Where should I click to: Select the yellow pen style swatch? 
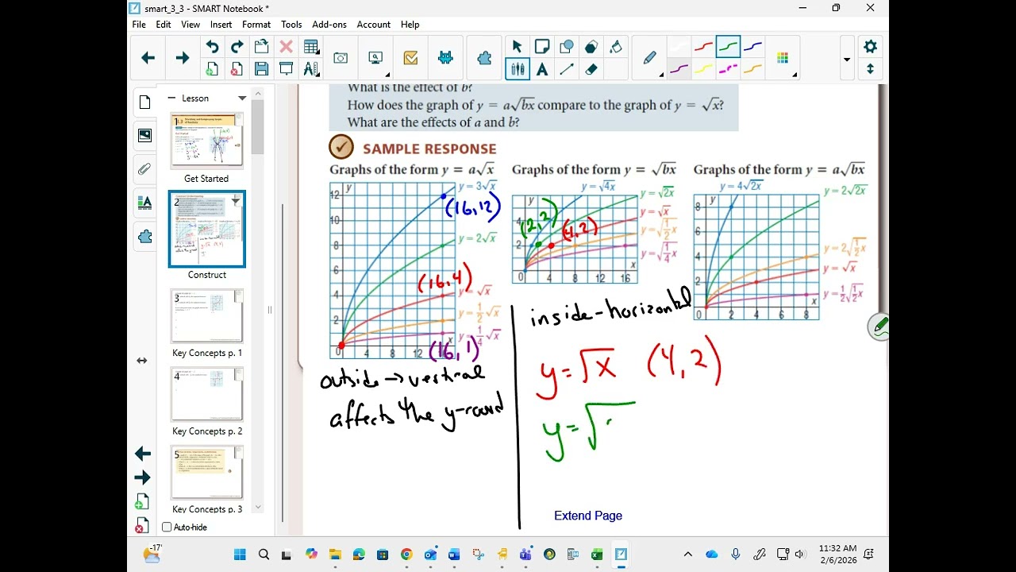click(x=703, y=69)
